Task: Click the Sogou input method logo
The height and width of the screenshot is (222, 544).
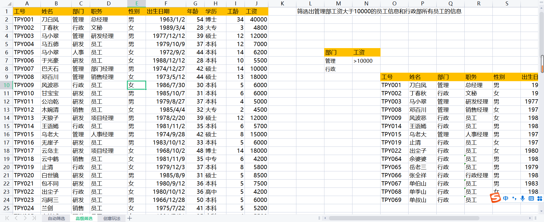Action: pyautogui.click(x=495, y=198)
